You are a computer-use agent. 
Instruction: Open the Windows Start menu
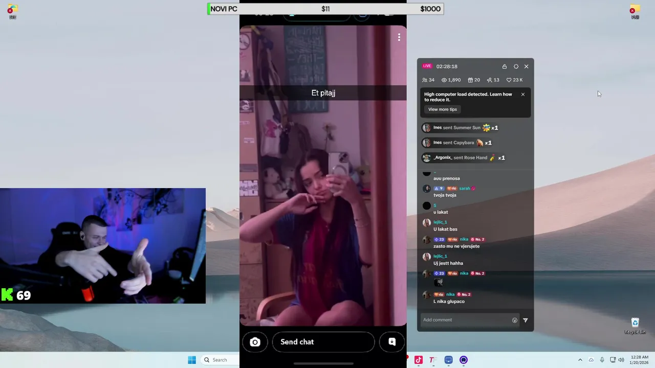192,360
